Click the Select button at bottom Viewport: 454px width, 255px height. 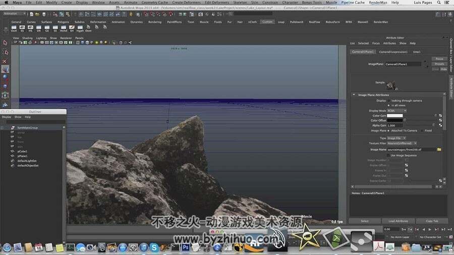[365, 221]
